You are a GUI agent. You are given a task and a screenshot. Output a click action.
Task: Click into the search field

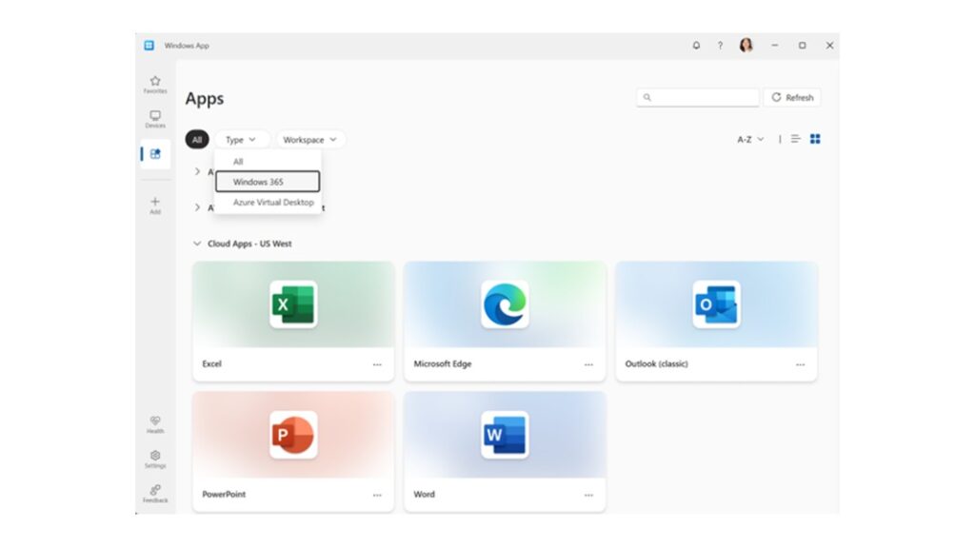698,98
